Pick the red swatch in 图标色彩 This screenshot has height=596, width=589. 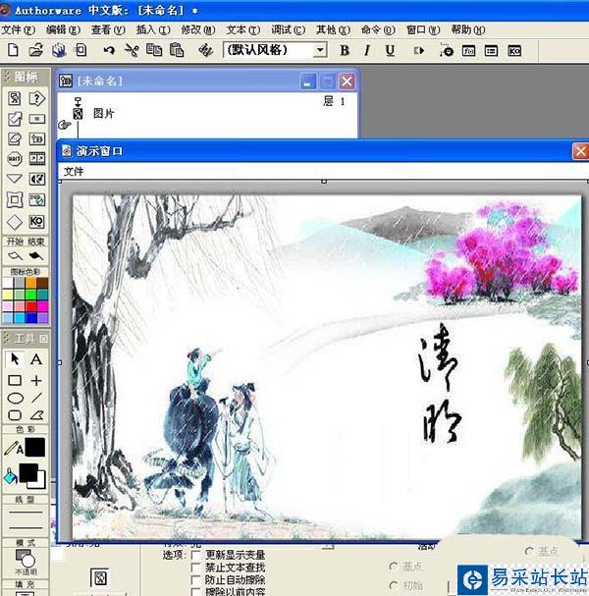(31, 306)
